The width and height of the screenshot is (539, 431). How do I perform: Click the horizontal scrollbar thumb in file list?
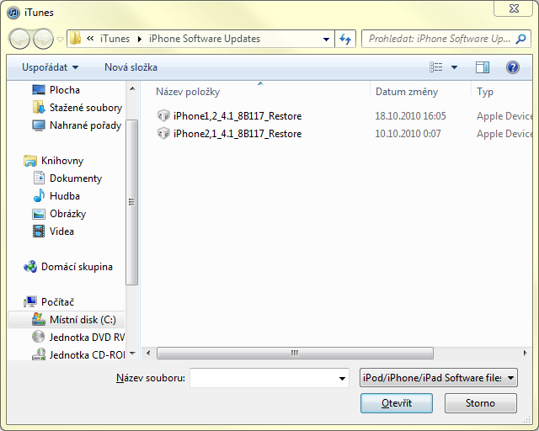pos(295,353)
